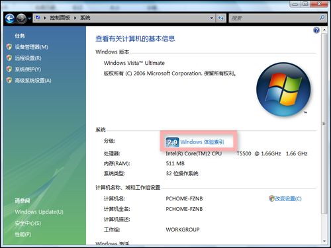
Task: Open the Windows 体验索引 link
Action: tap(202, 142)
